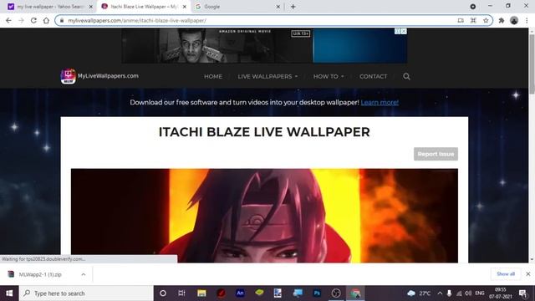Open the notification center icon
The image size is (535, 301).
coord(522,293)
